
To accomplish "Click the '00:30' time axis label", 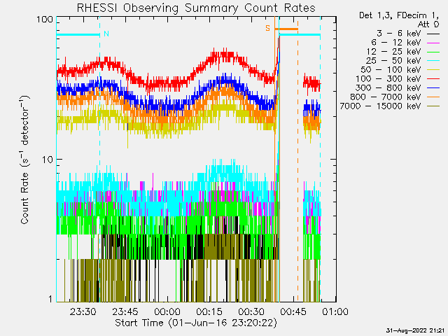I will pos(251,311).
